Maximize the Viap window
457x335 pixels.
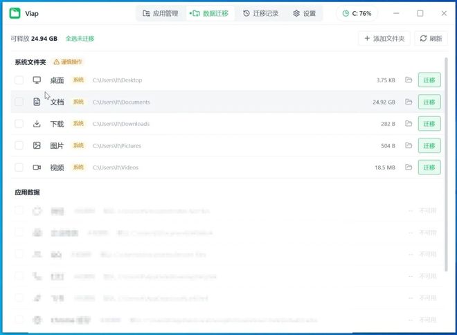click(420, 13)
